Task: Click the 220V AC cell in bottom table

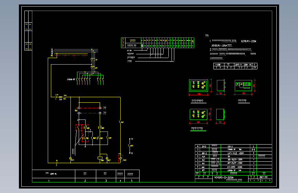Action: [54, 174]
